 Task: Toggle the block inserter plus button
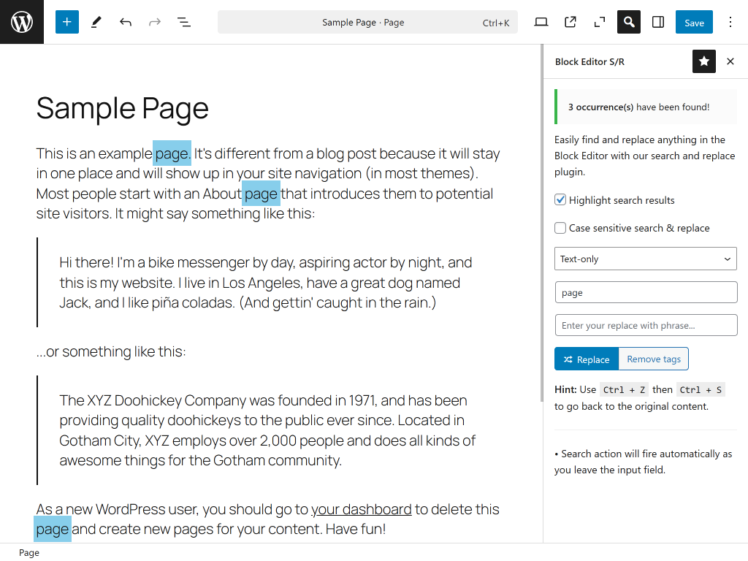click(66, 22)
